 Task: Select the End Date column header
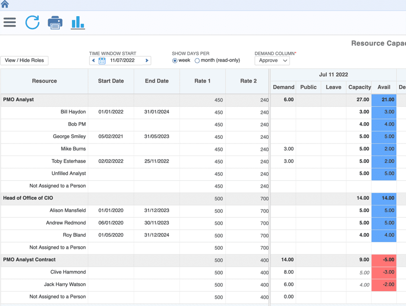tap(157, 81)
